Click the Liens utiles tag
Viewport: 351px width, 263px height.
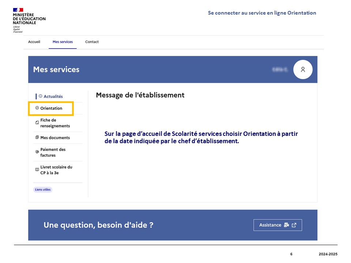coord(43,190)
